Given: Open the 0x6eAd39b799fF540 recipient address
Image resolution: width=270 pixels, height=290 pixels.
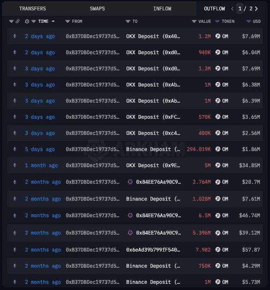Looking at the screenshot, I should [x=153, y=250].
